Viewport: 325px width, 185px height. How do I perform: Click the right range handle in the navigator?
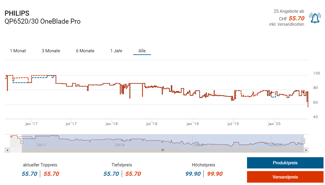pyautogui.click(x=303, y=141)
